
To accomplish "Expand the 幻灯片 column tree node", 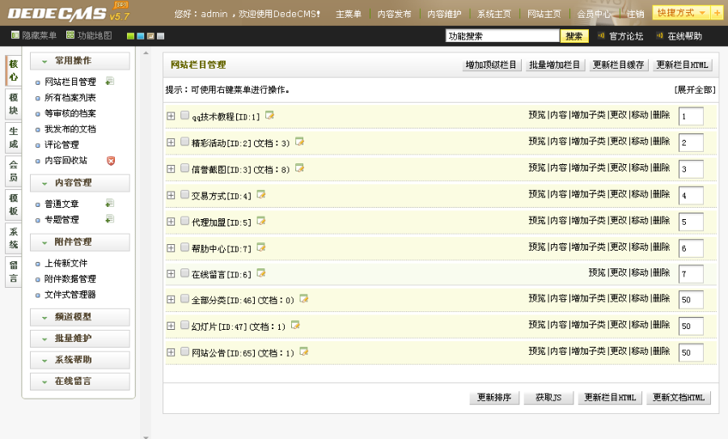I will pyautogui.click(x=171, y=327).
